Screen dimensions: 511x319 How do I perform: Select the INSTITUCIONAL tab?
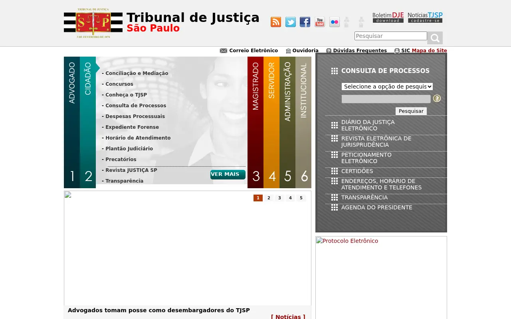(303, 122)
